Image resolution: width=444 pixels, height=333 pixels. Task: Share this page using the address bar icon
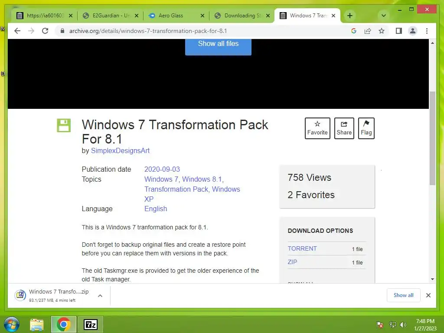coord(368,31)
